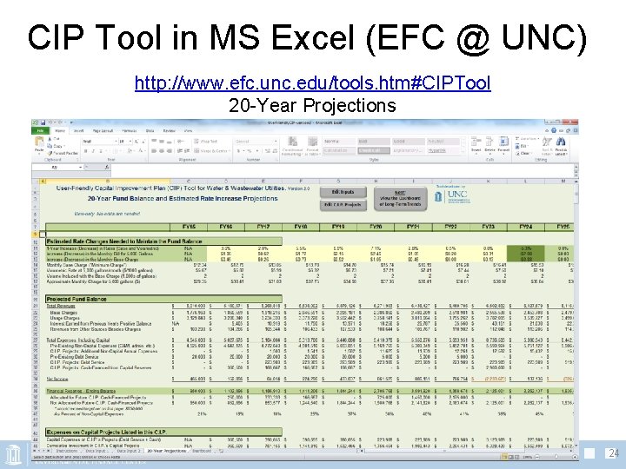Open the Instructions sheet tab
Screen dimensions: 626x469
65,451
